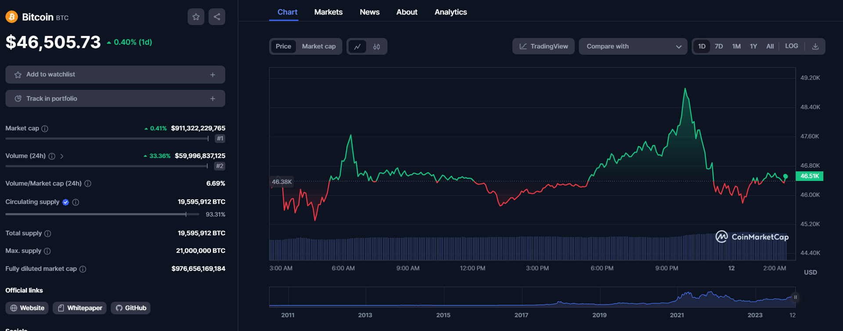Click the Bitcoin logo icon
The image size is (843, 331).
11,17
